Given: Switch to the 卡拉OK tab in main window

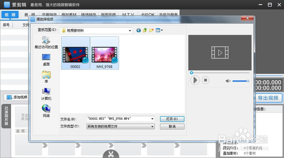Looking at the screenshot, I should coord(148,14).
